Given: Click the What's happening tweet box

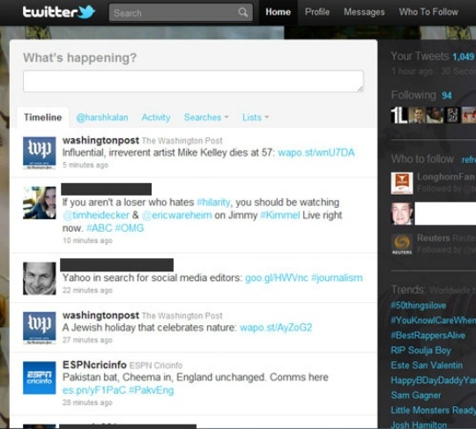Looking at the screenshot, I should point(193,81).
